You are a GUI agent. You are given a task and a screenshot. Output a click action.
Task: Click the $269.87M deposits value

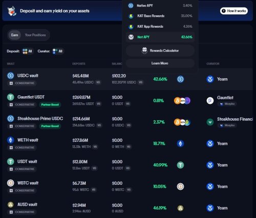[81, 97]
